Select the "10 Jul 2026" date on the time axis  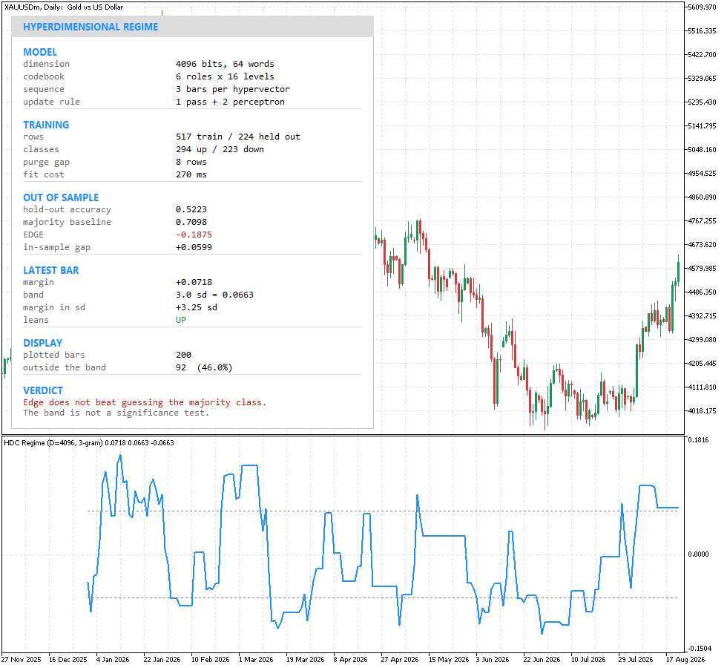click(x=588, y=660)
